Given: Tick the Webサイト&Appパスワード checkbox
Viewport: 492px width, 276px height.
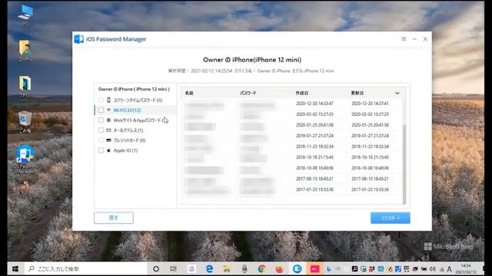Looking at the screenshot, I should (101, 120).
